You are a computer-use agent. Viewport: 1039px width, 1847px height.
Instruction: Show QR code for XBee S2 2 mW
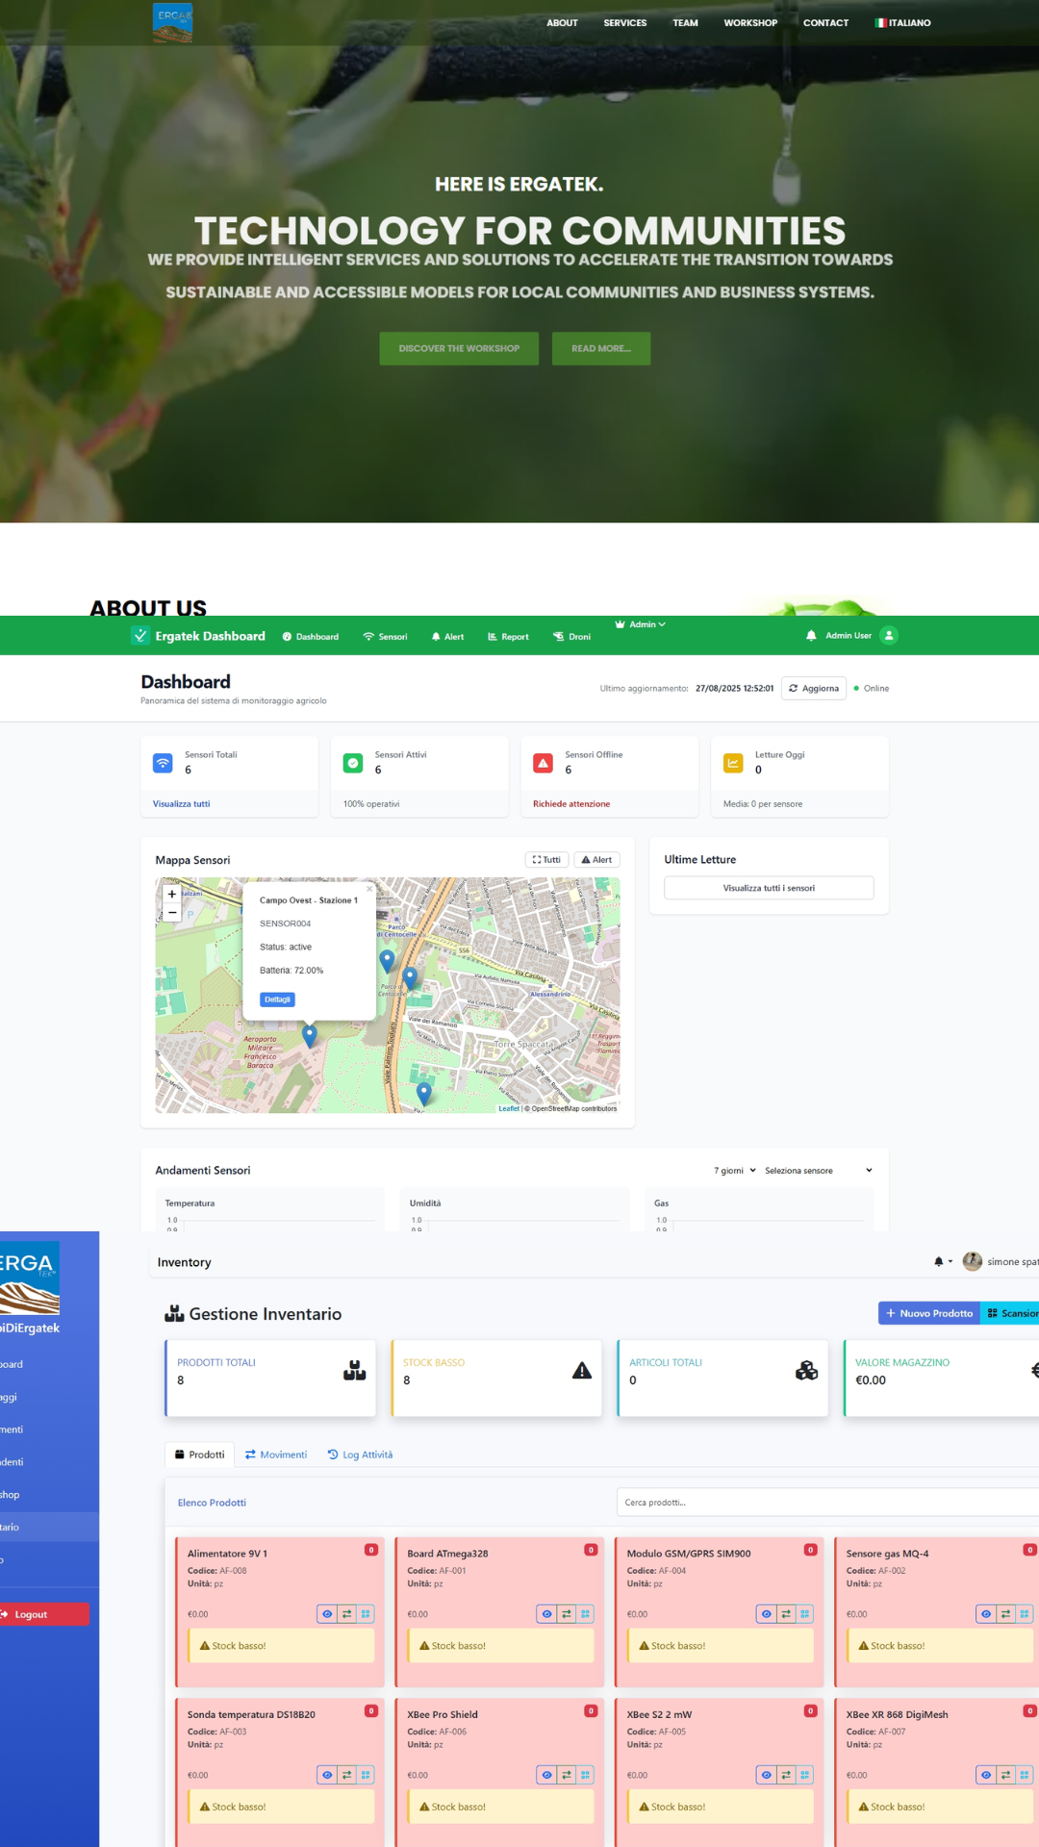click(x=805, y=1775)
